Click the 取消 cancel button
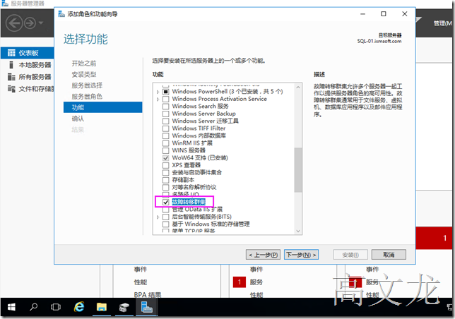The height and width of the screenshot is (319, 455). [x=389, y=255]
